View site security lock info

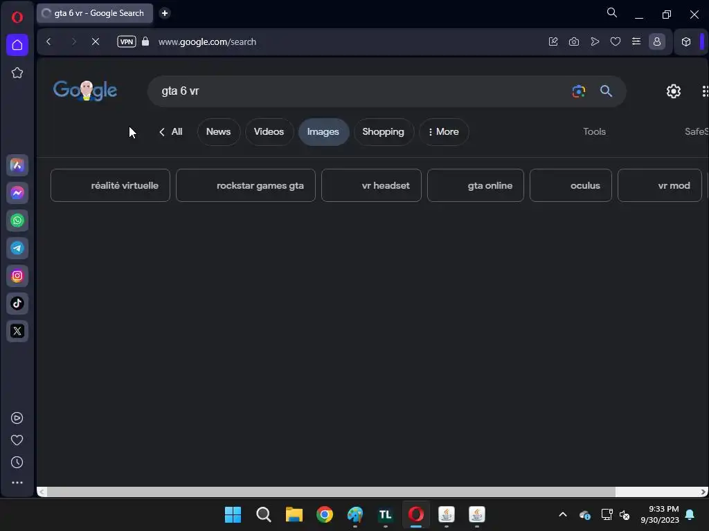[145, 41]
